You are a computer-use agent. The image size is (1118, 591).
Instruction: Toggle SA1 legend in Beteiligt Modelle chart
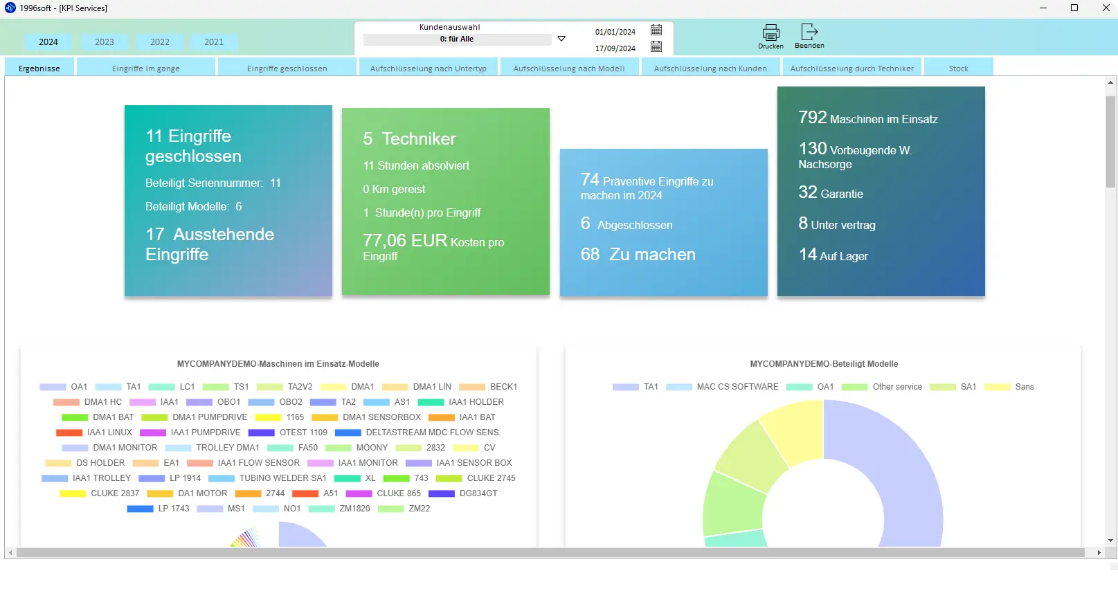[942, 387]
